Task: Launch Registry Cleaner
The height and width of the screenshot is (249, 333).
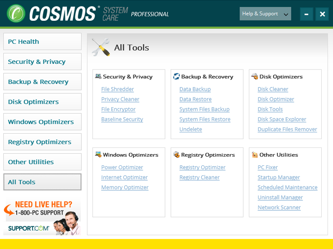Action: [199, 177]
